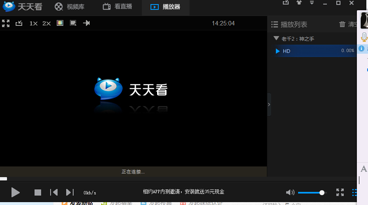The width and height of the screenshot is (368, 205).
Task: Click the 0.00% progress text
Action: tap(347, 50)
